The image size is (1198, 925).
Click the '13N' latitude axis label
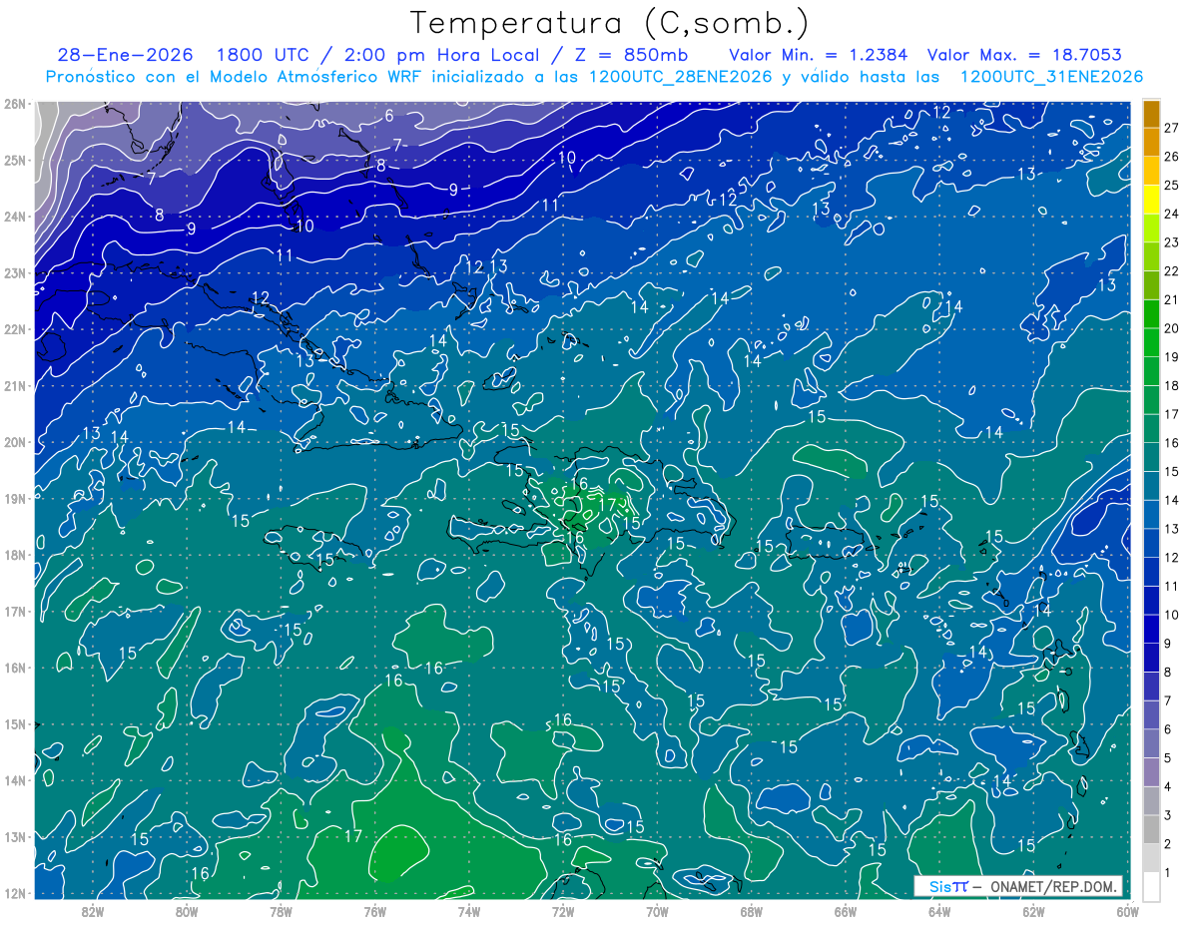point(15,836)
